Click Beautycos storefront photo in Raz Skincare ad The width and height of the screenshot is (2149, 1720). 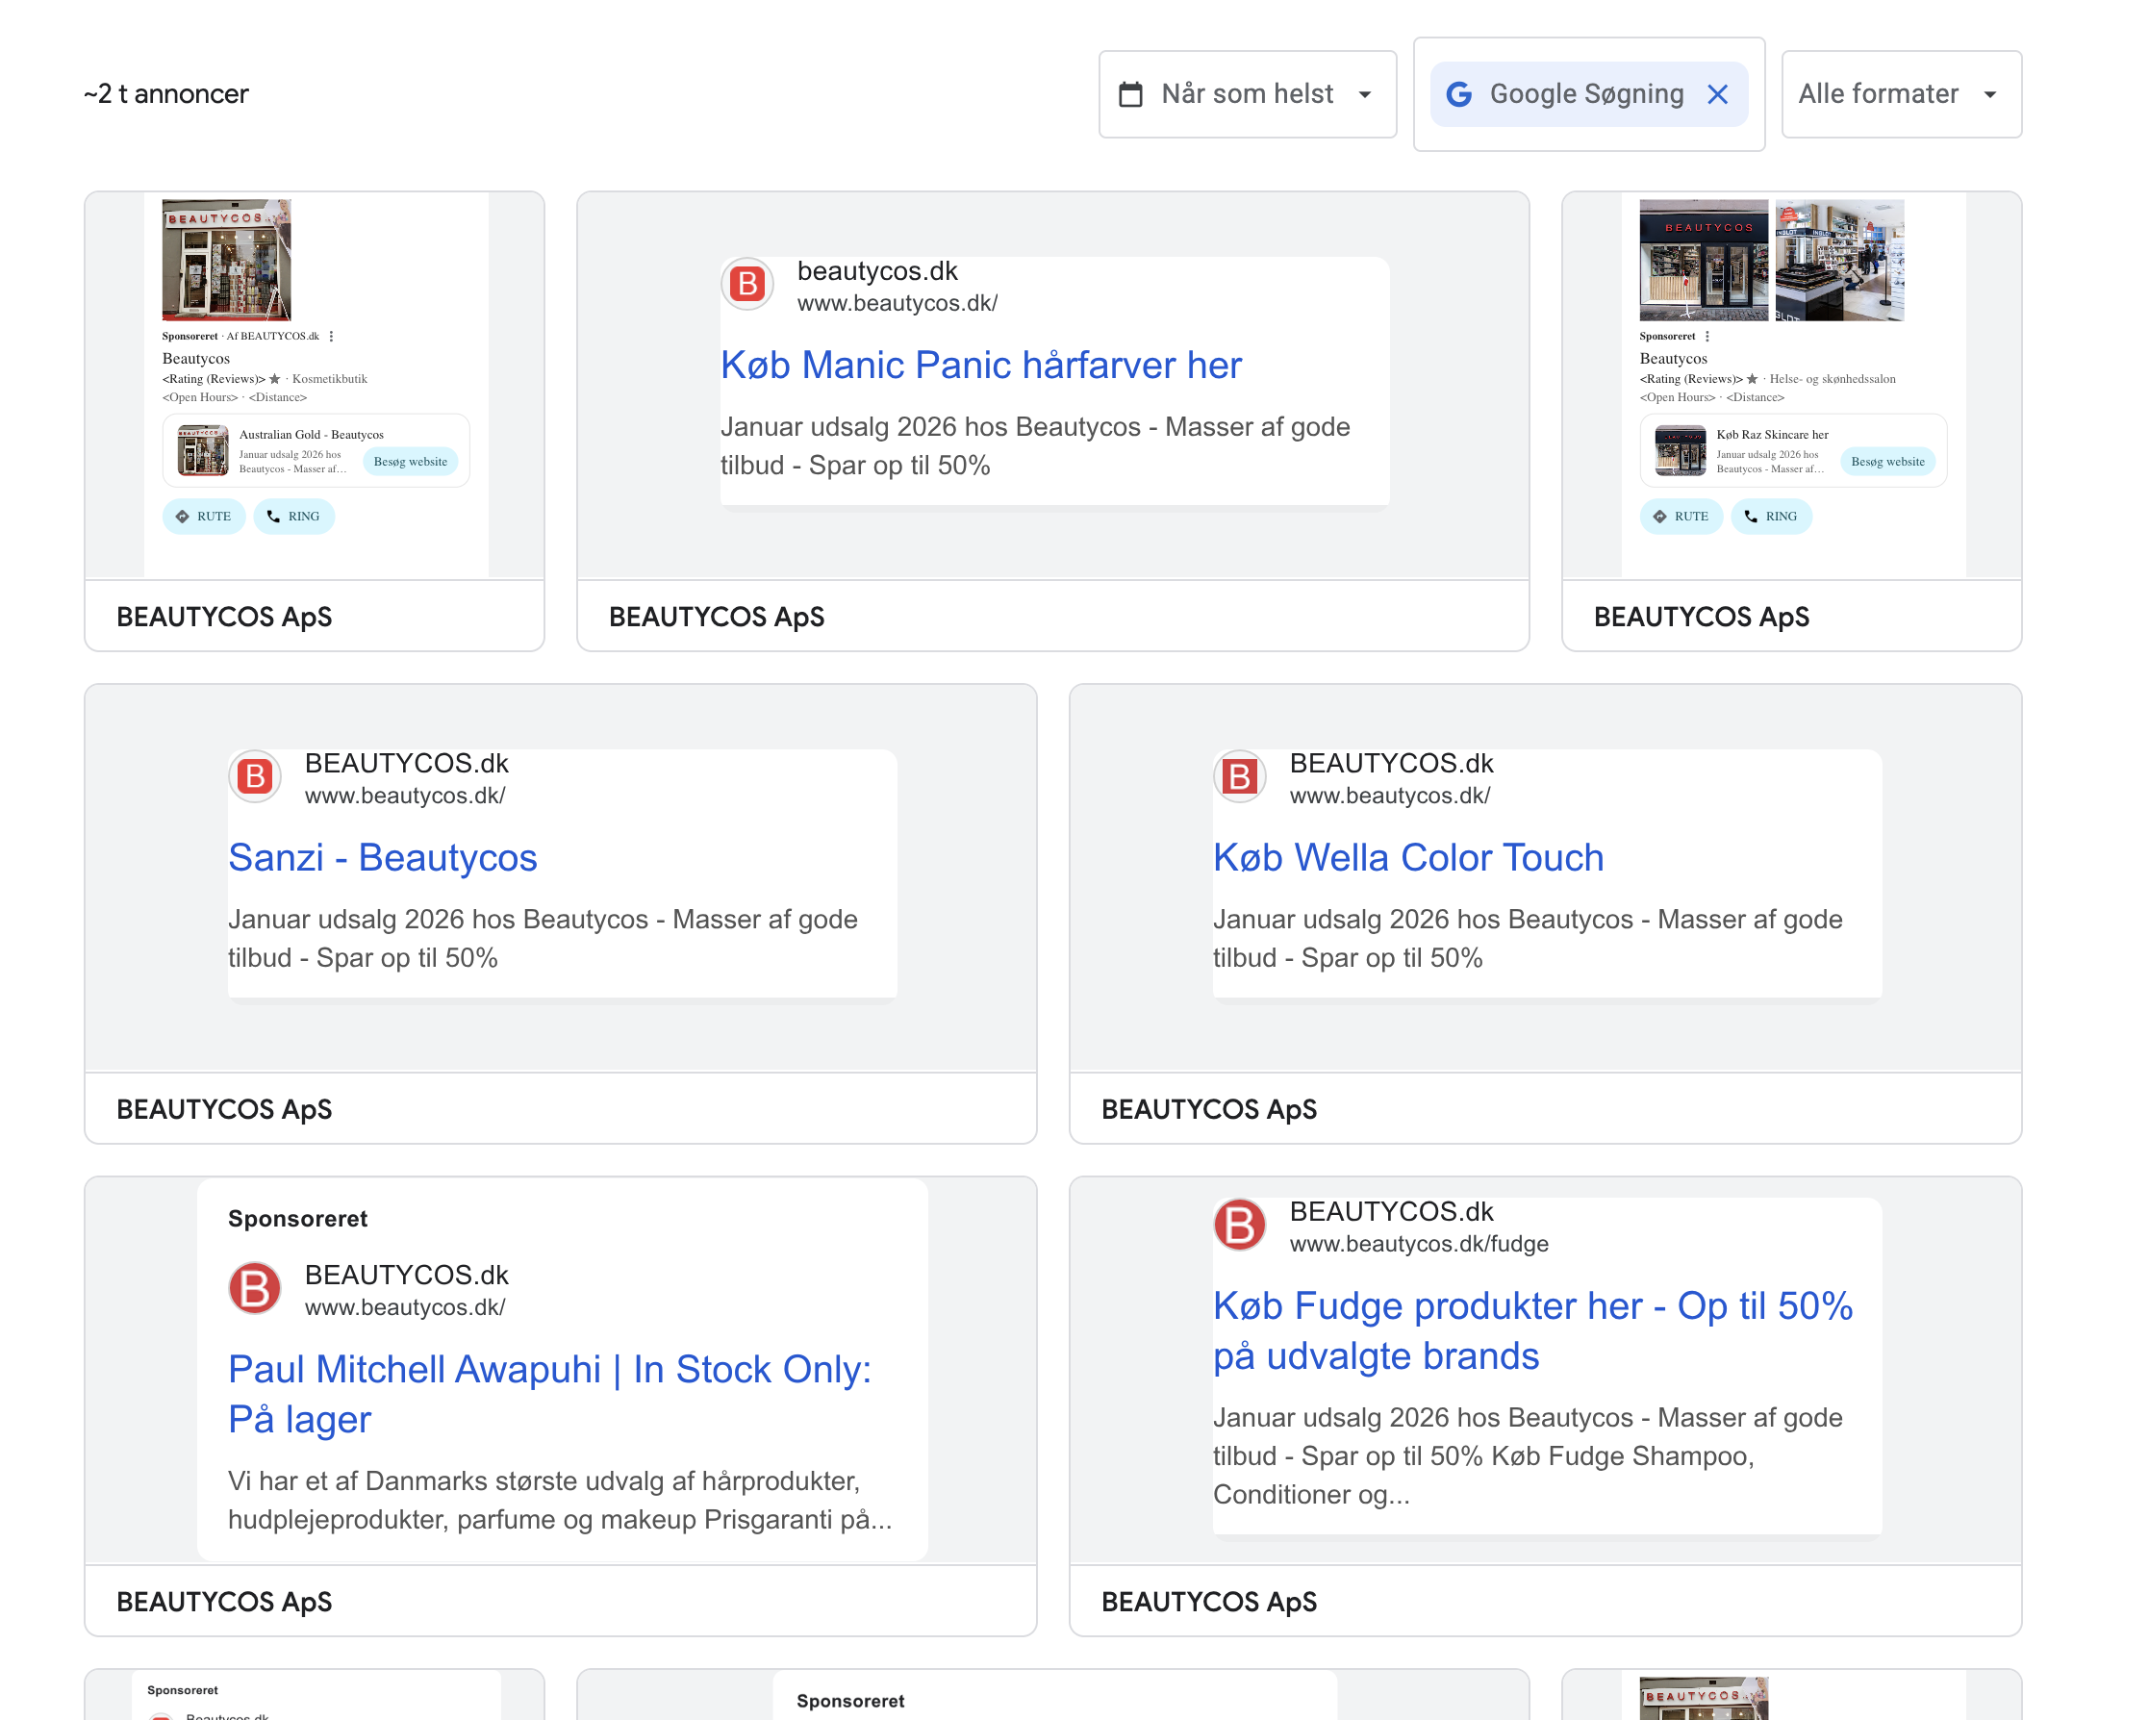pyautogui.click(x=1704, y=260)
